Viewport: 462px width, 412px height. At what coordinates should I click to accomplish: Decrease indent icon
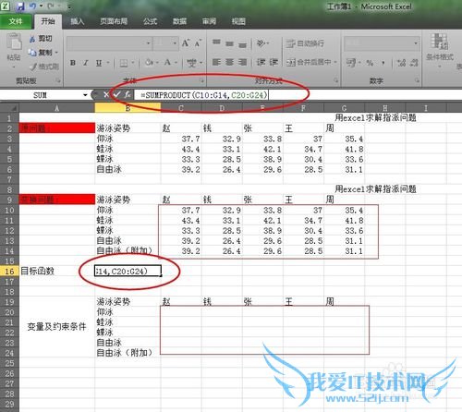(261, 62)
